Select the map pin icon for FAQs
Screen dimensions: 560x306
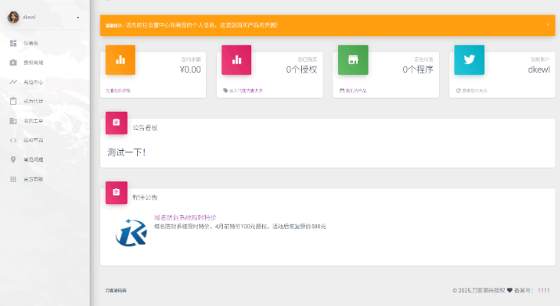tap(13, 159)
